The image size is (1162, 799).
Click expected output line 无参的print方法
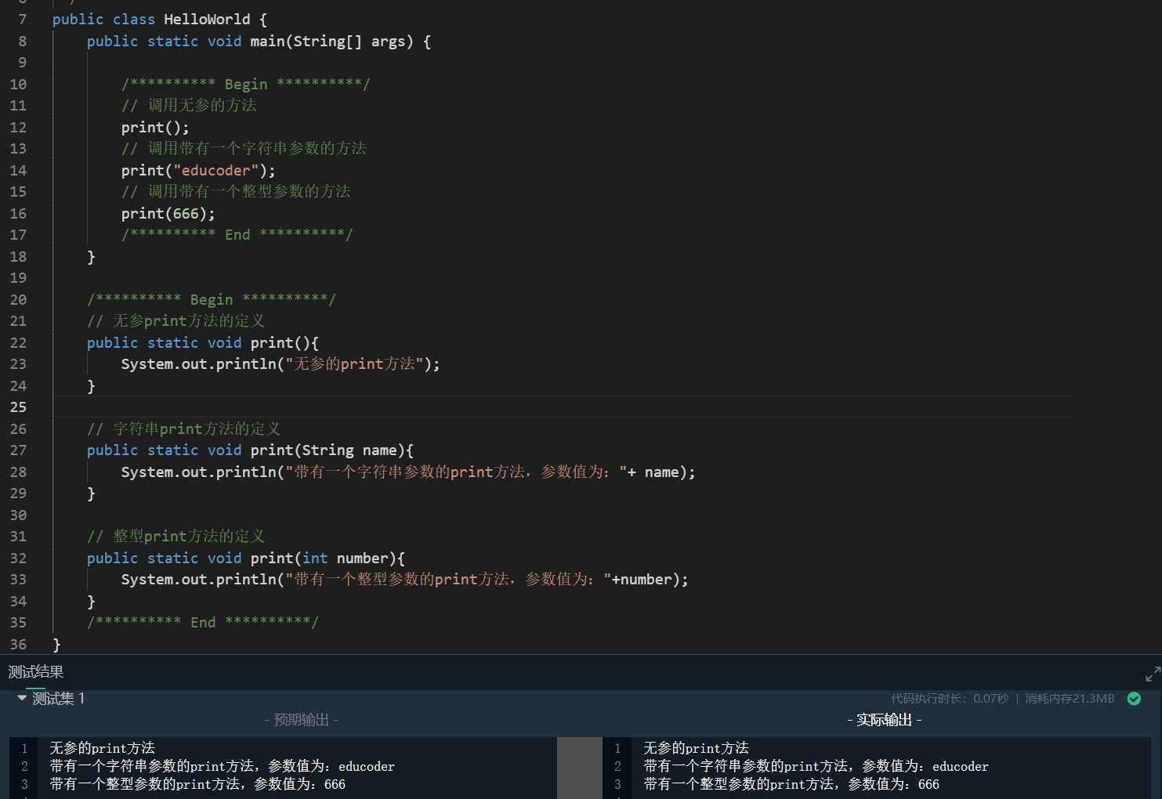click(103, 748)
